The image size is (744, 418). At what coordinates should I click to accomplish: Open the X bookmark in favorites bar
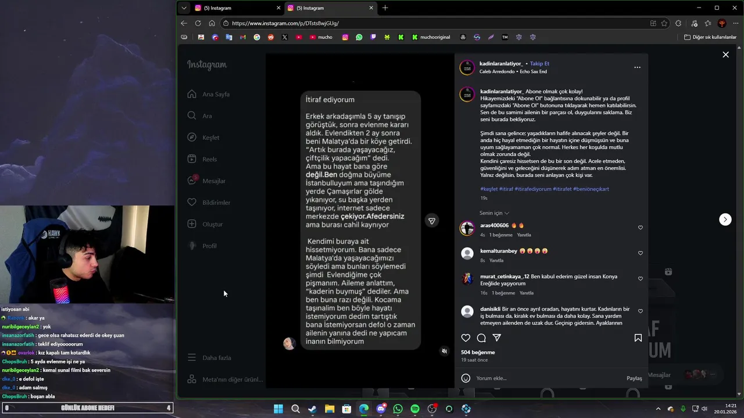(285, 37)
